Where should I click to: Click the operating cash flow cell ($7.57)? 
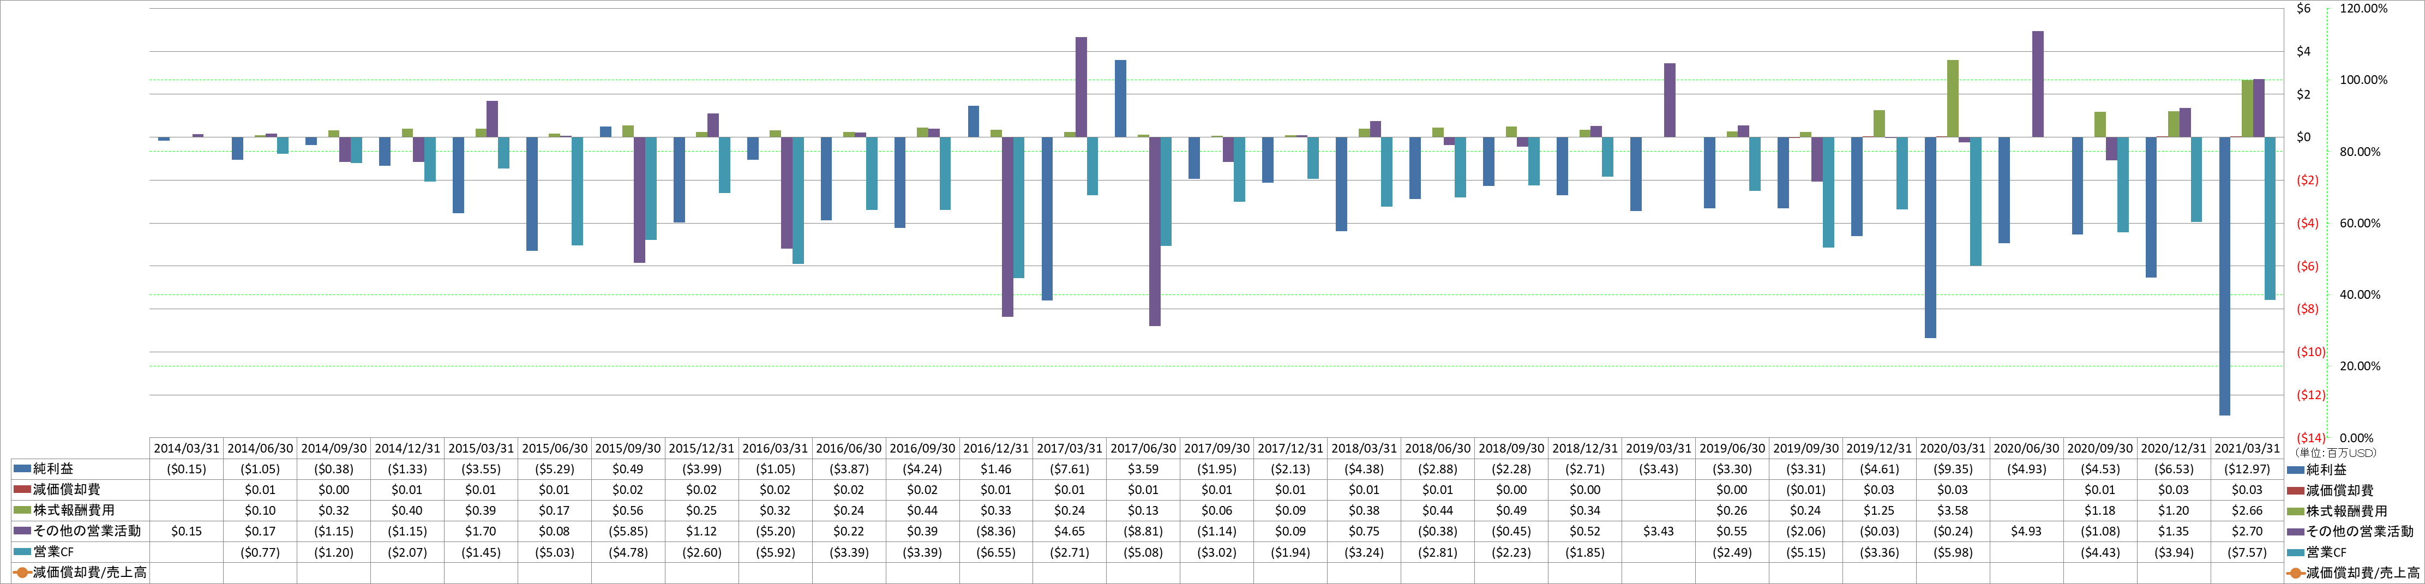tap(2247, 552)
